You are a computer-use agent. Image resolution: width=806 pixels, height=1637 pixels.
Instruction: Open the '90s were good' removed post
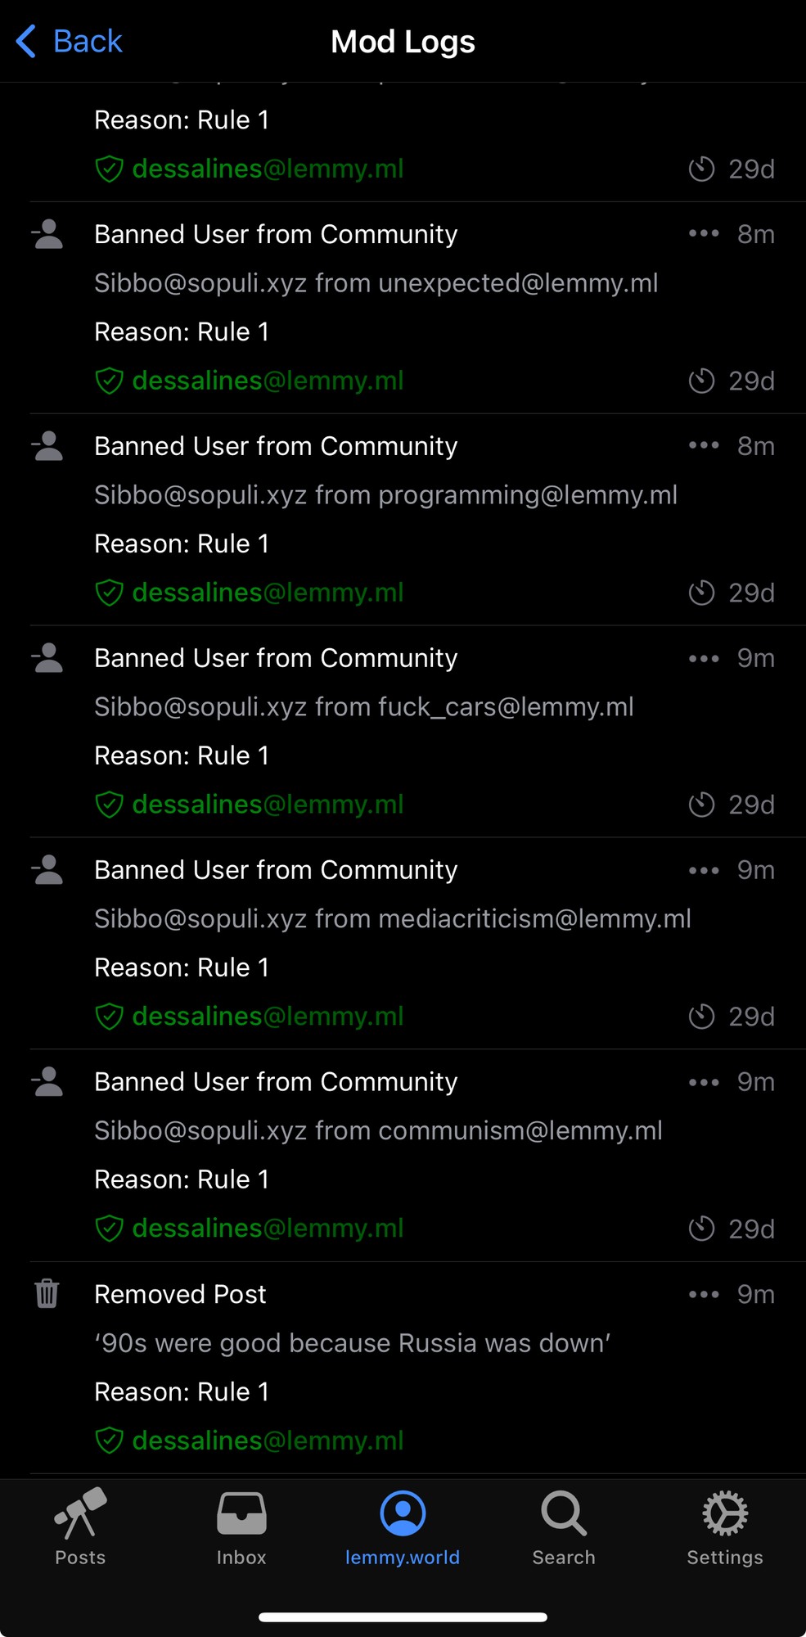(353, 1343)
